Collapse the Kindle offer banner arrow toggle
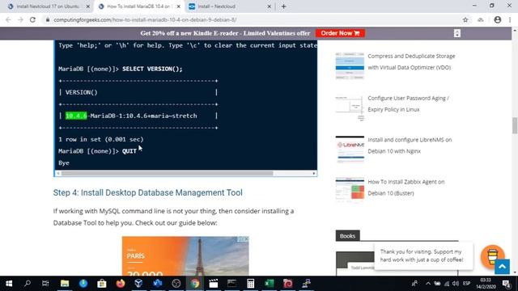 [x=456, y=33]
